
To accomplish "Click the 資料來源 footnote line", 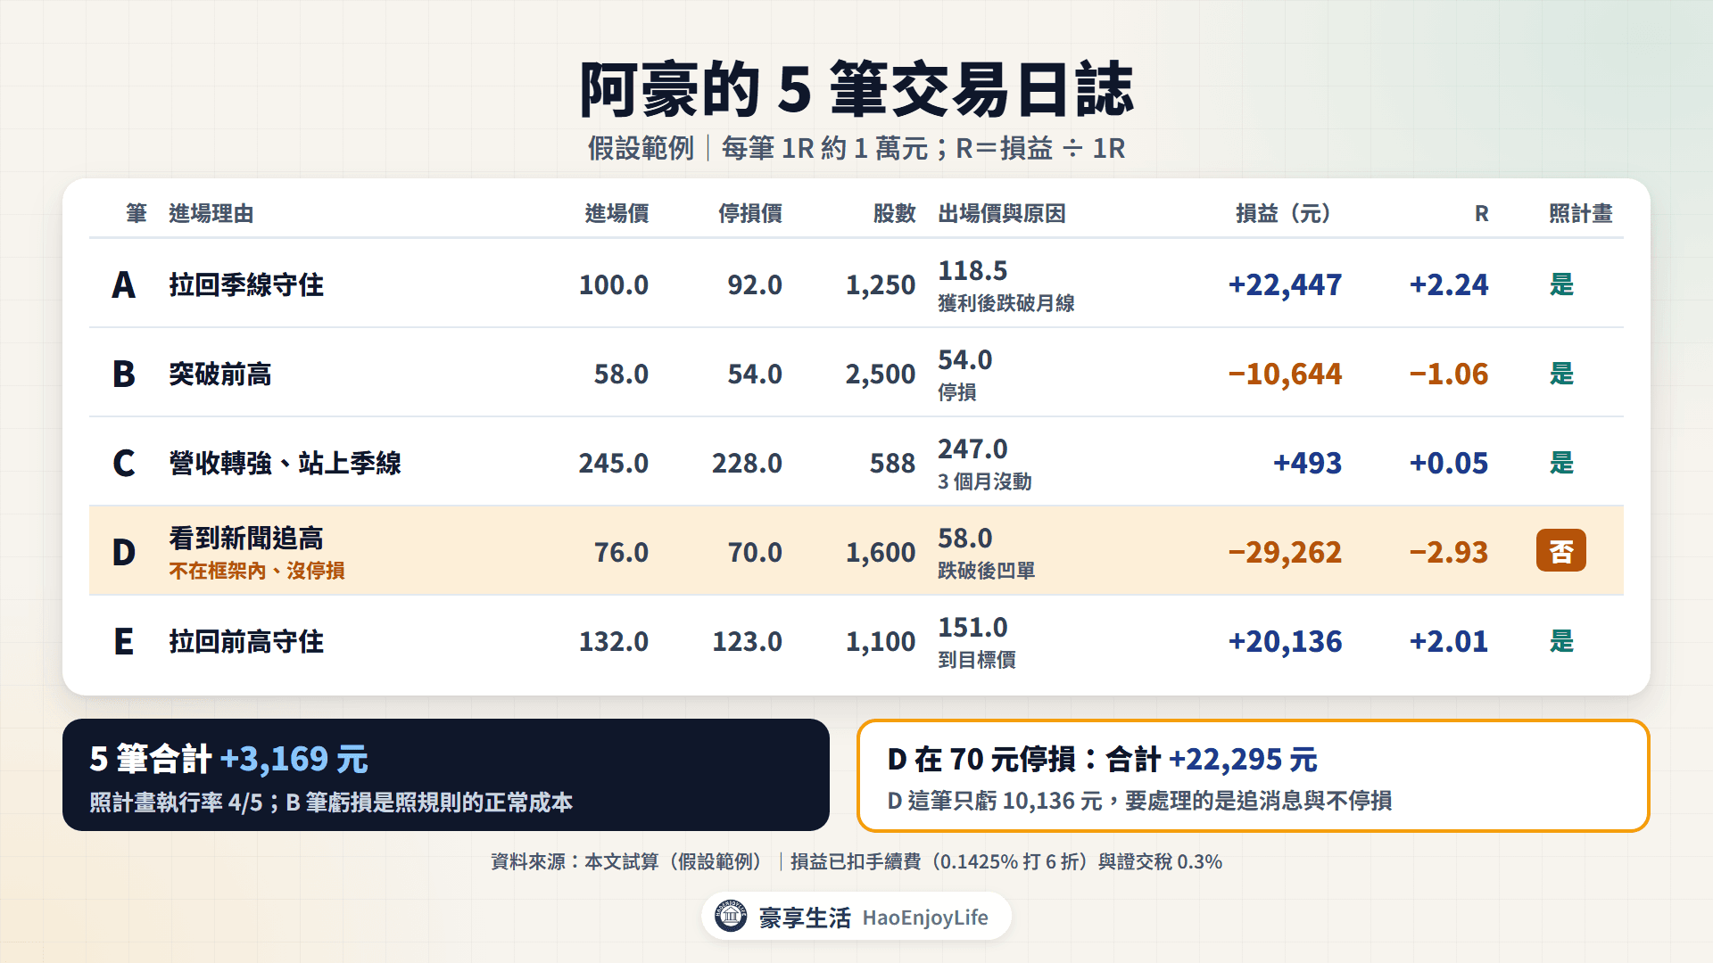I will point(856,861).
